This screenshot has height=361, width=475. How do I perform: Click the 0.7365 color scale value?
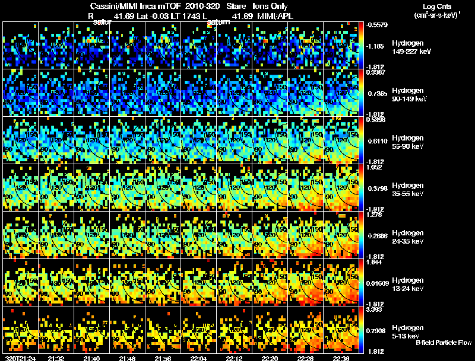pos(378,94)
